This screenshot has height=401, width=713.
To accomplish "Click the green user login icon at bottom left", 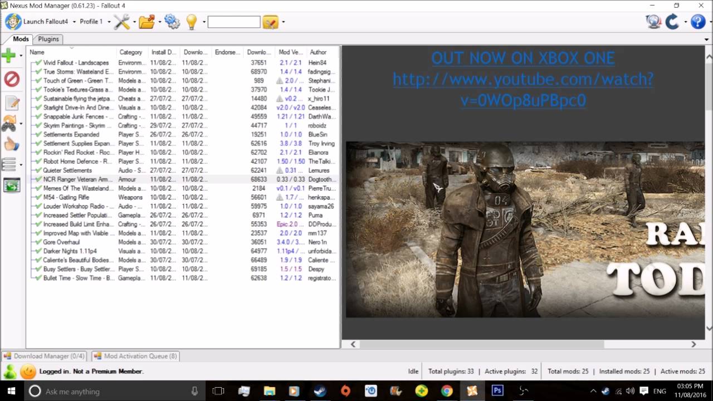I will pyautogui.click(x=10, y=371).
